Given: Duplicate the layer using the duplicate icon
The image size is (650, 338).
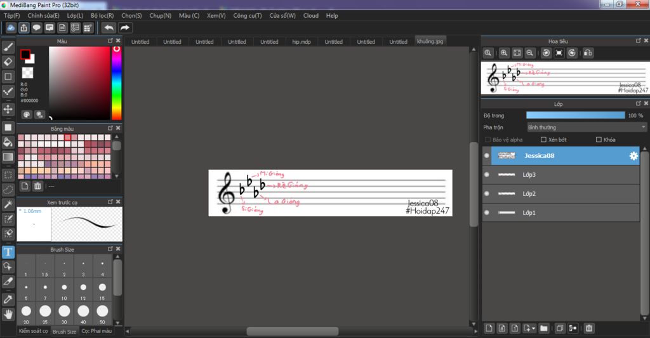Looking at the screenshot, I should [x=560, y=328].
